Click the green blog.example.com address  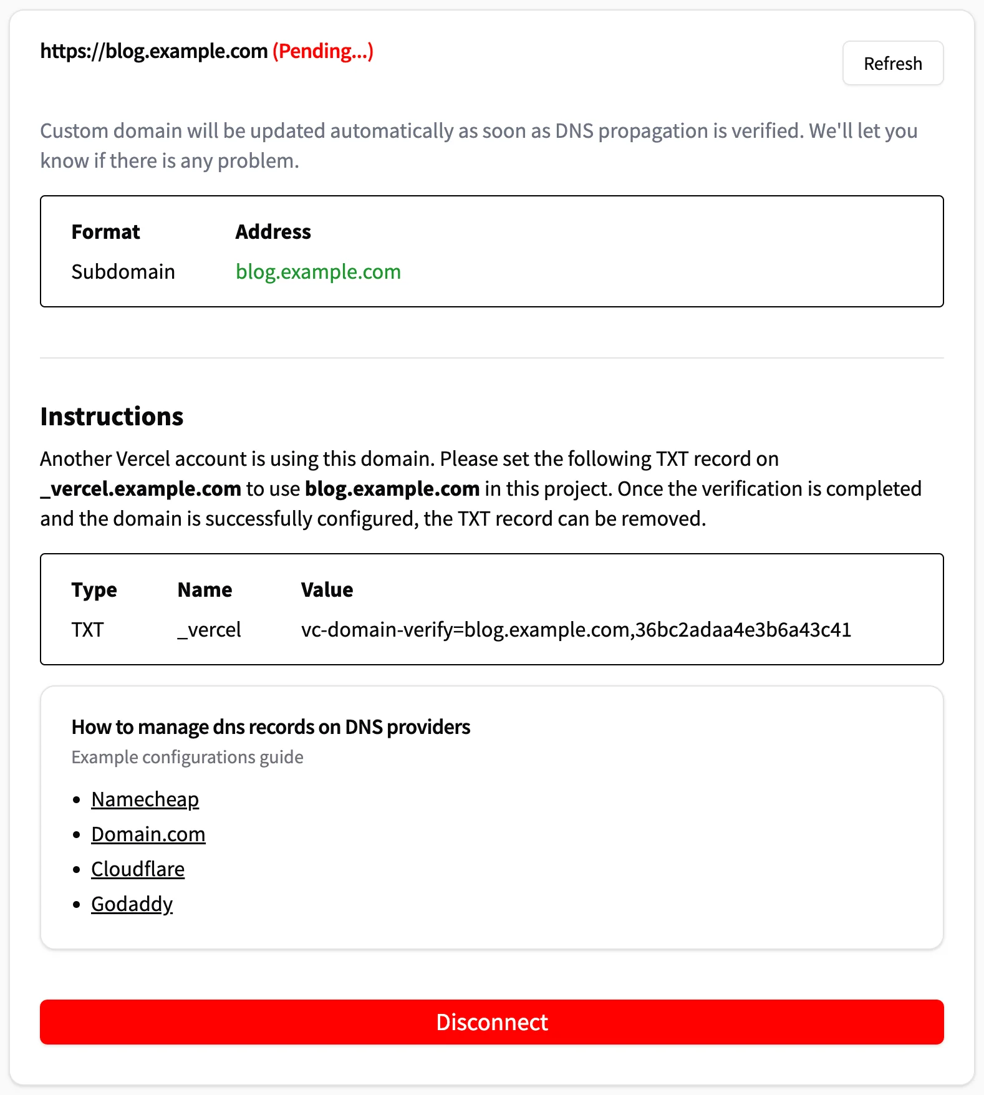(x=318, y=271)
